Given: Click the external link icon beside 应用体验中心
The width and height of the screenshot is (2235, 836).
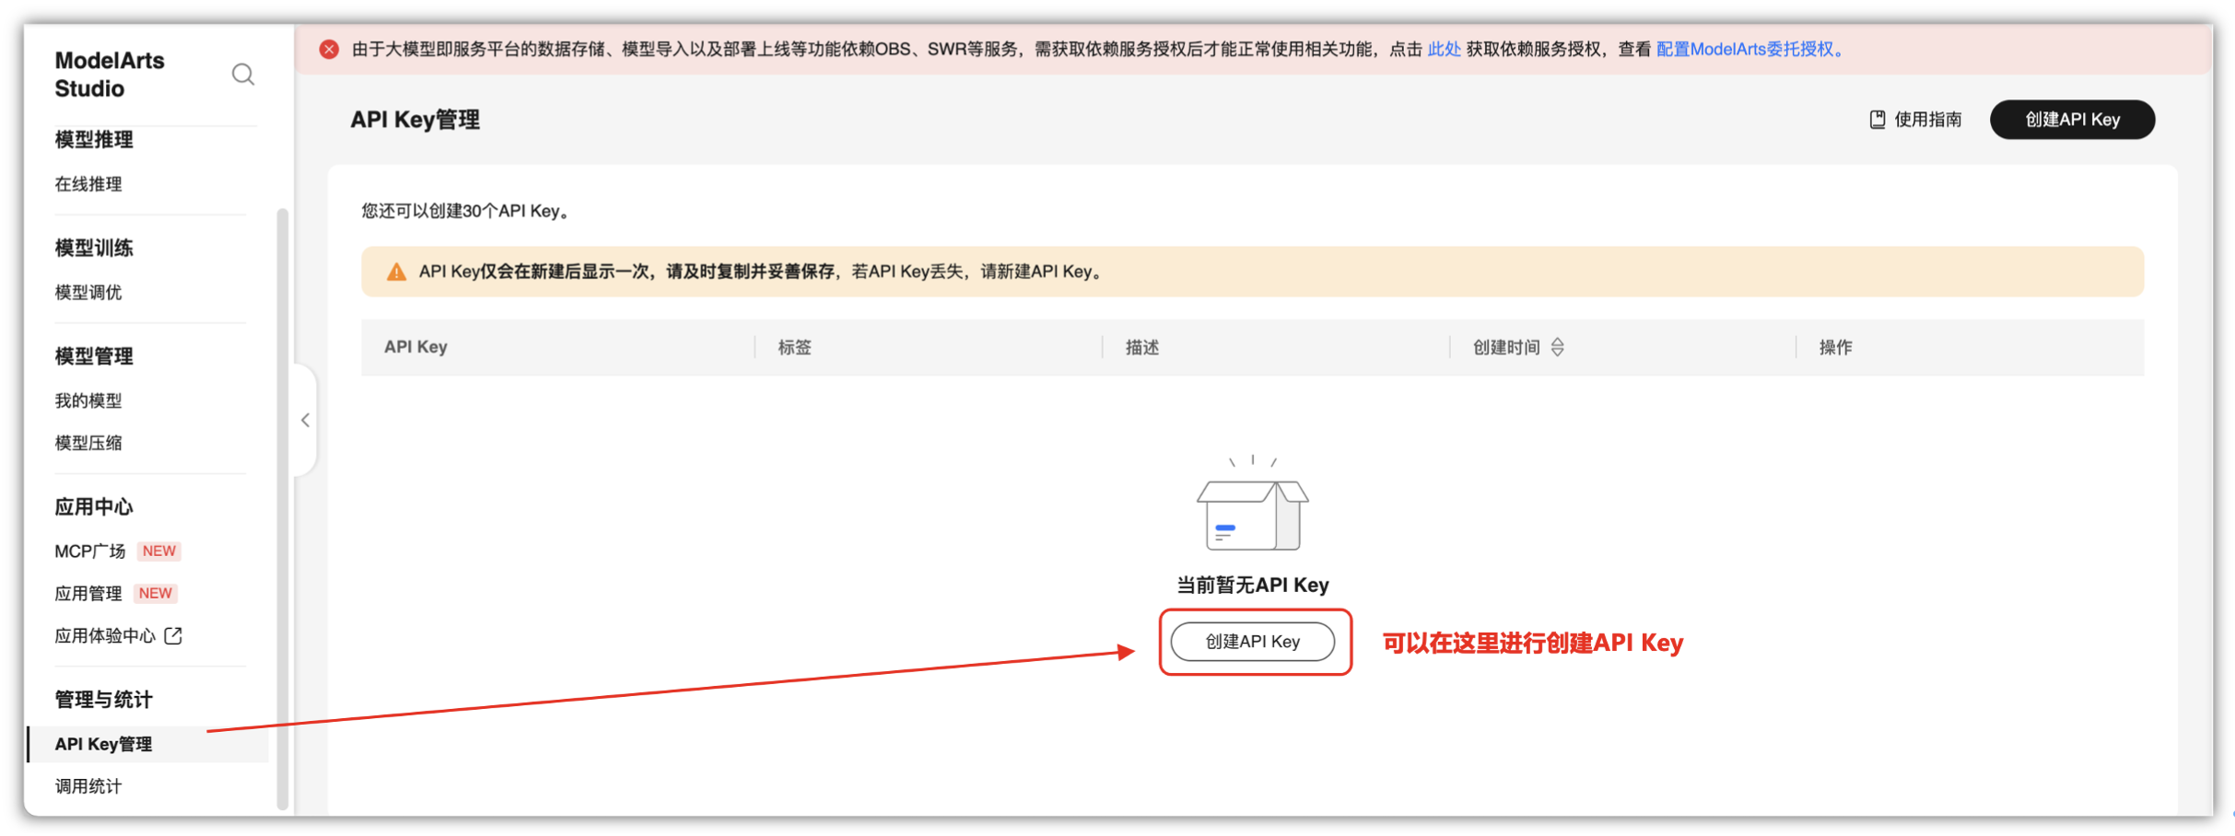Looking at the screenshot, I should point(173,635).
